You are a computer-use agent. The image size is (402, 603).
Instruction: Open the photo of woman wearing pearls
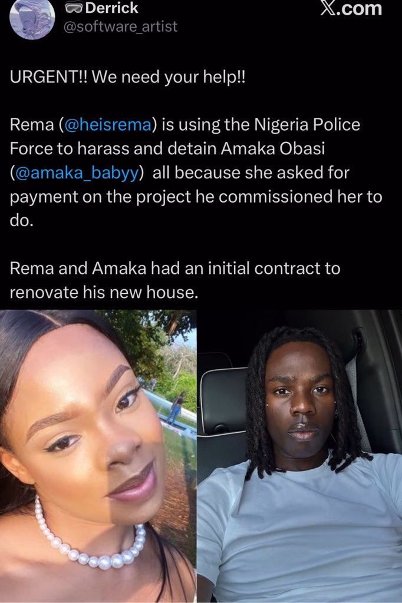coord(98,456)
